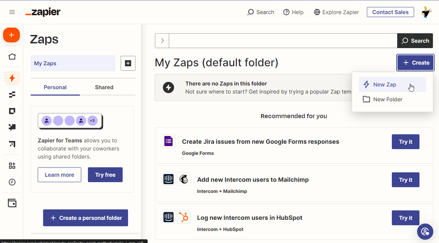Select the Zaps lightning bolt sidebar icon
This screenshot has height=243, width=439.
12,78
